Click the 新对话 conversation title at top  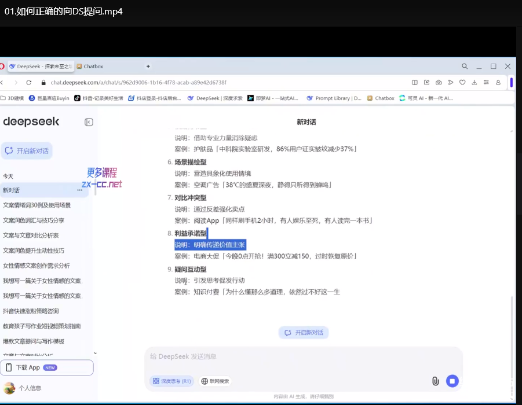click(306, 122)
